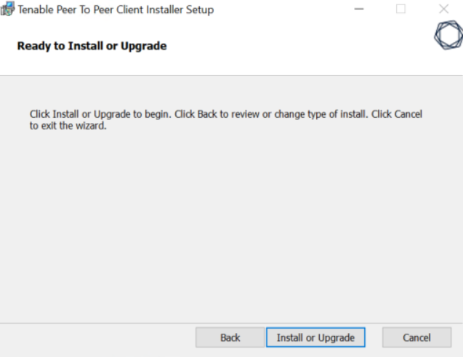Start installation with Install or Upgrade
The height and width of the screenshot is (357, 463).
pos(315,337)
